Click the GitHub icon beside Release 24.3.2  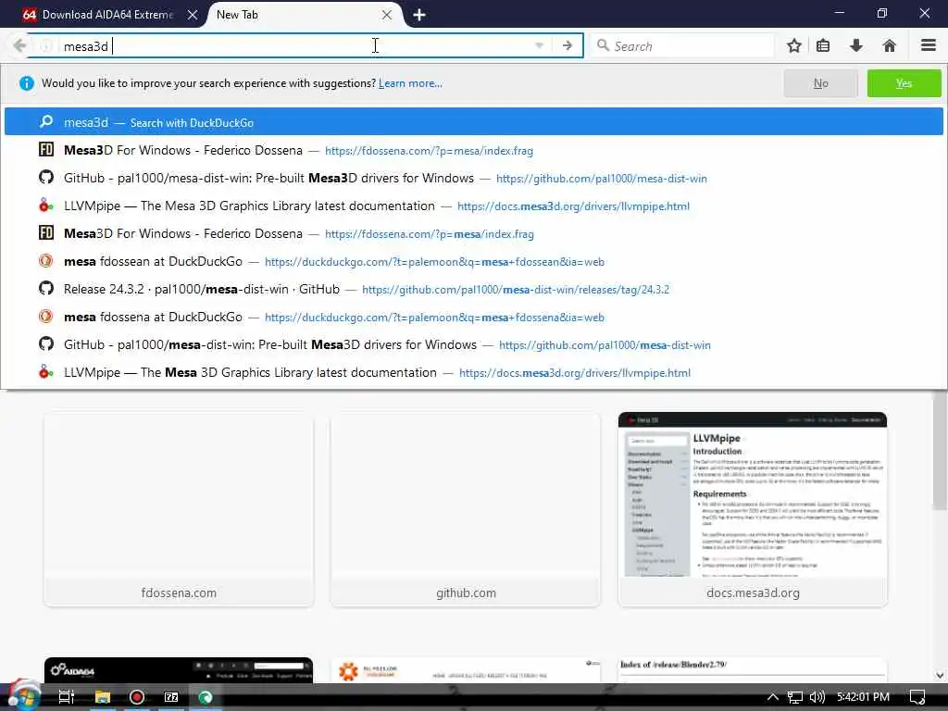click(x=46, y=289)
